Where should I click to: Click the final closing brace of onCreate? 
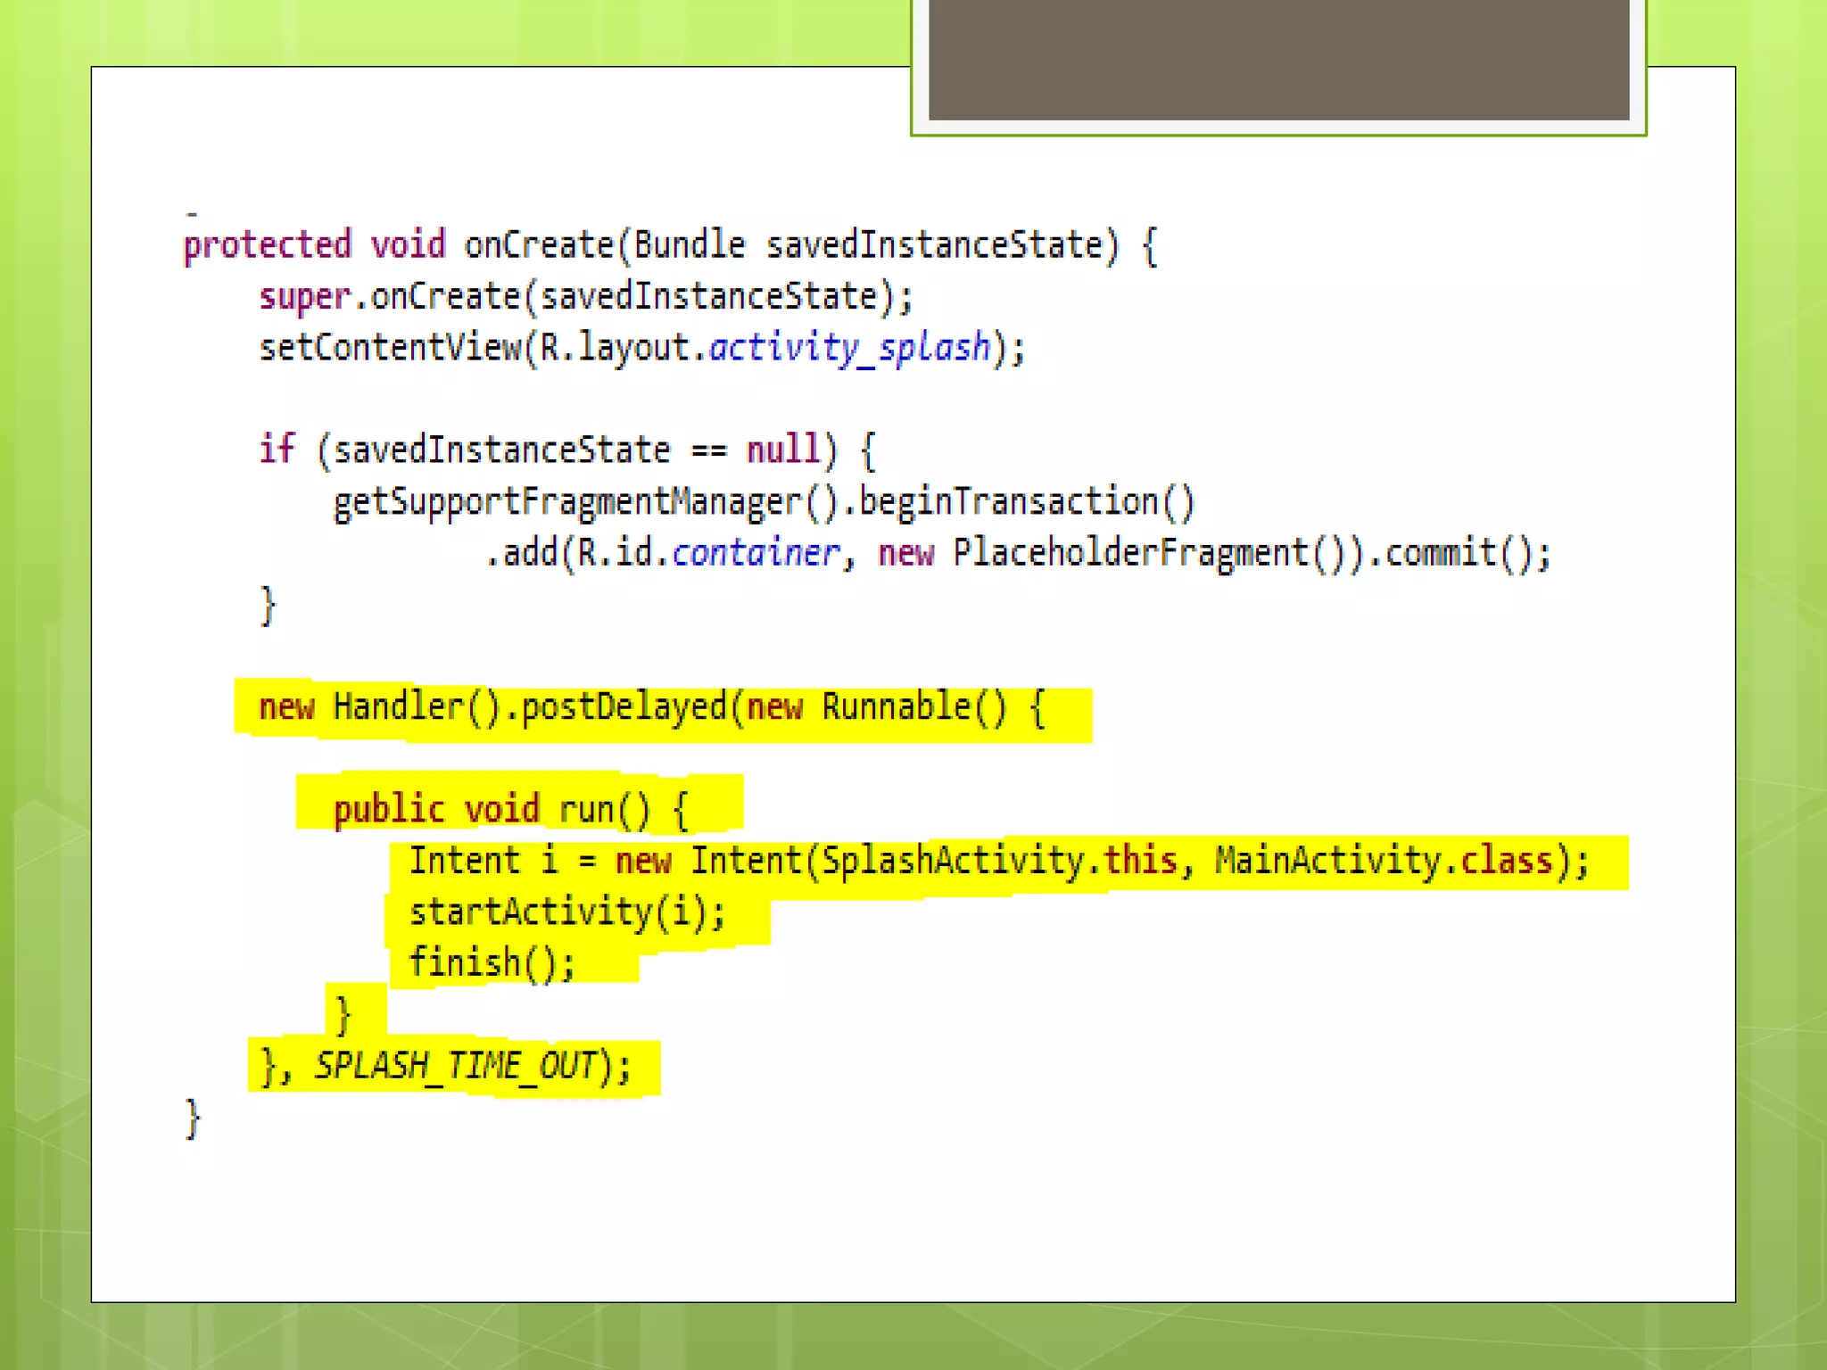pyautogui.click(x=193, y=1118)
